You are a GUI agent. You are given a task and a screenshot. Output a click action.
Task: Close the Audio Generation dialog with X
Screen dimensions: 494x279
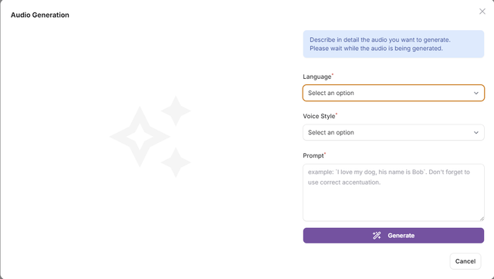point(482,12)
